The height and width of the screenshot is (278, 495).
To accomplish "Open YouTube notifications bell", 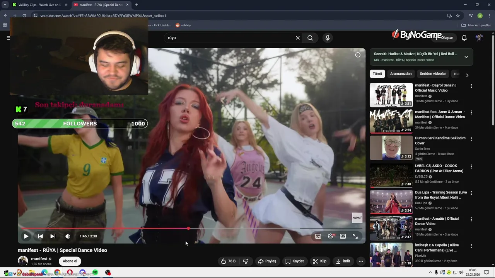I will coord(464,38).
